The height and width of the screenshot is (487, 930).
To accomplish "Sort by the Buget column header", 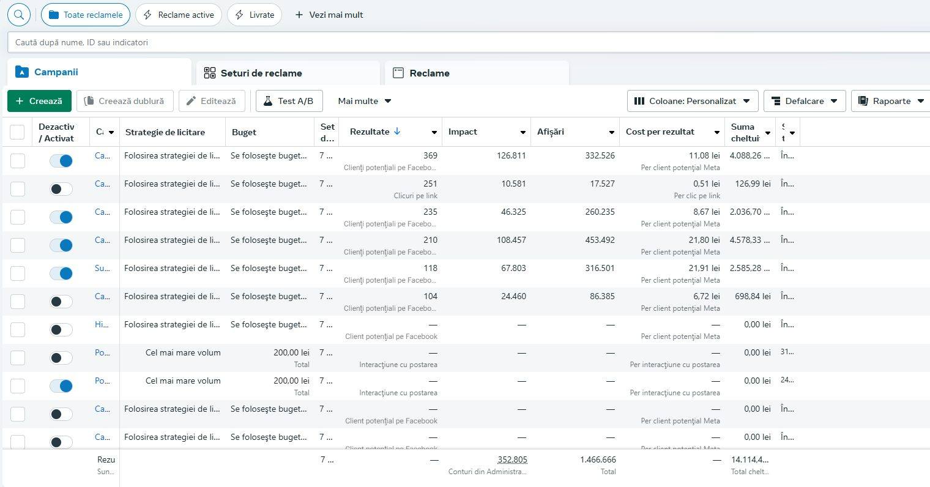I will pyautogui.click(x=244, y=132).
